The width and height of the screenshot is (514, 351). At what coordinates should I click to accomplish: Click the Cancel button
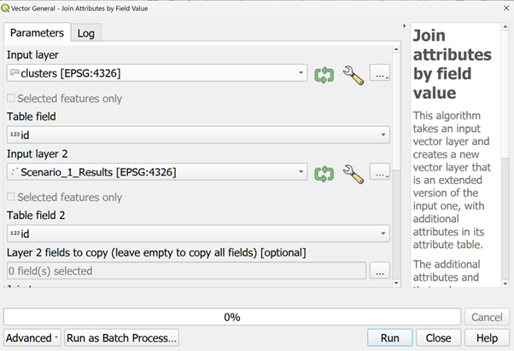click(x=487, y=317)
